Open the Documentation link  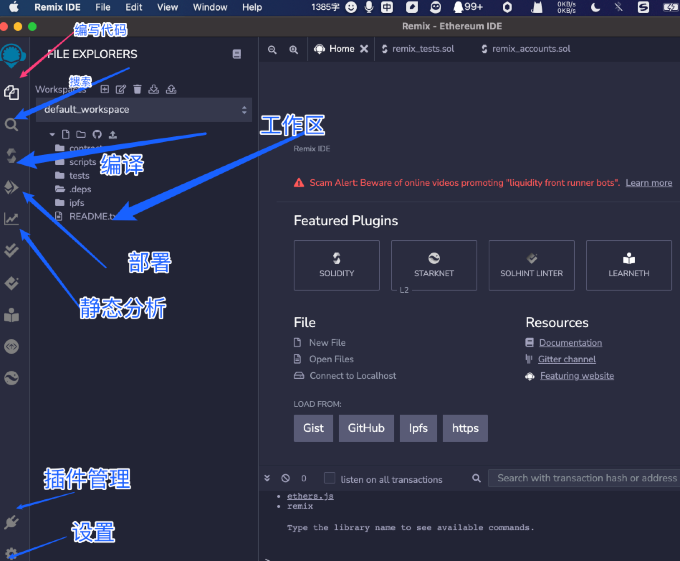[570, 343]
